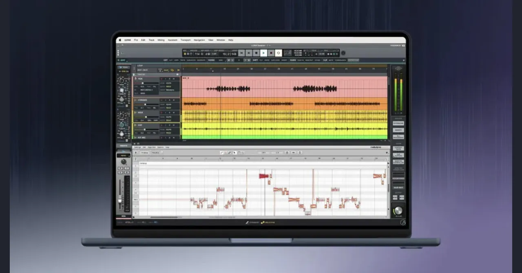Arm record on the VOX track
Image resolution: width=522 pixels, height=273 pixels.
161,79
